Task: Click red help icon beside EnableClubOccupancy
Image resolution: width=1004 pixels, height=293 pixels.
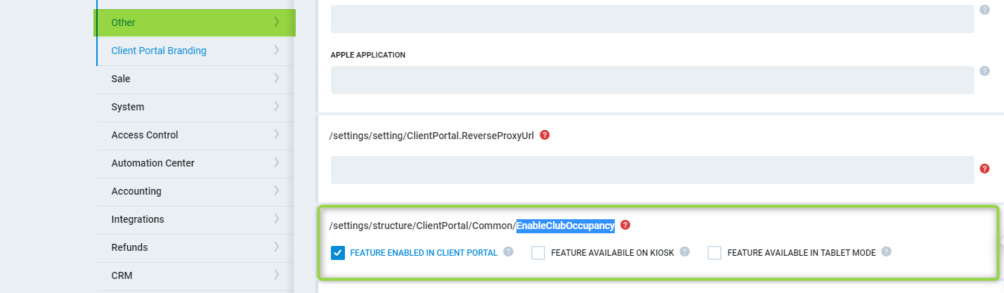Action: 625,226
